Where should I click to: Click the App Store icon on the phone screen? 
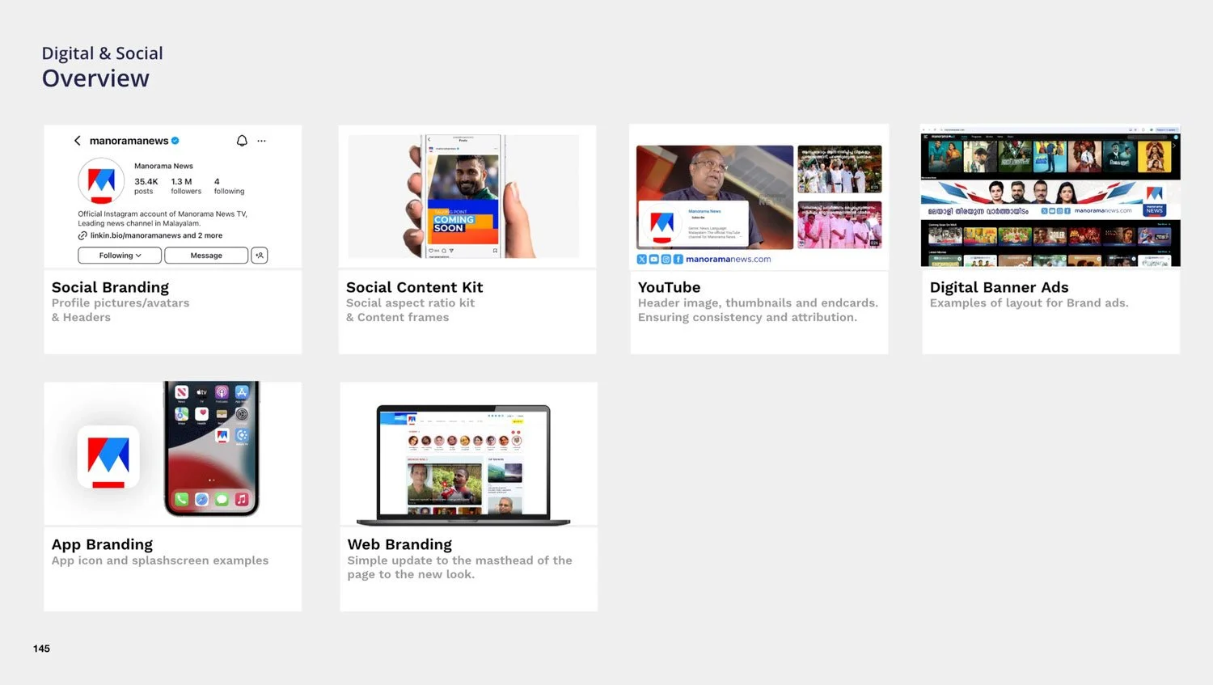coord(242,393)
